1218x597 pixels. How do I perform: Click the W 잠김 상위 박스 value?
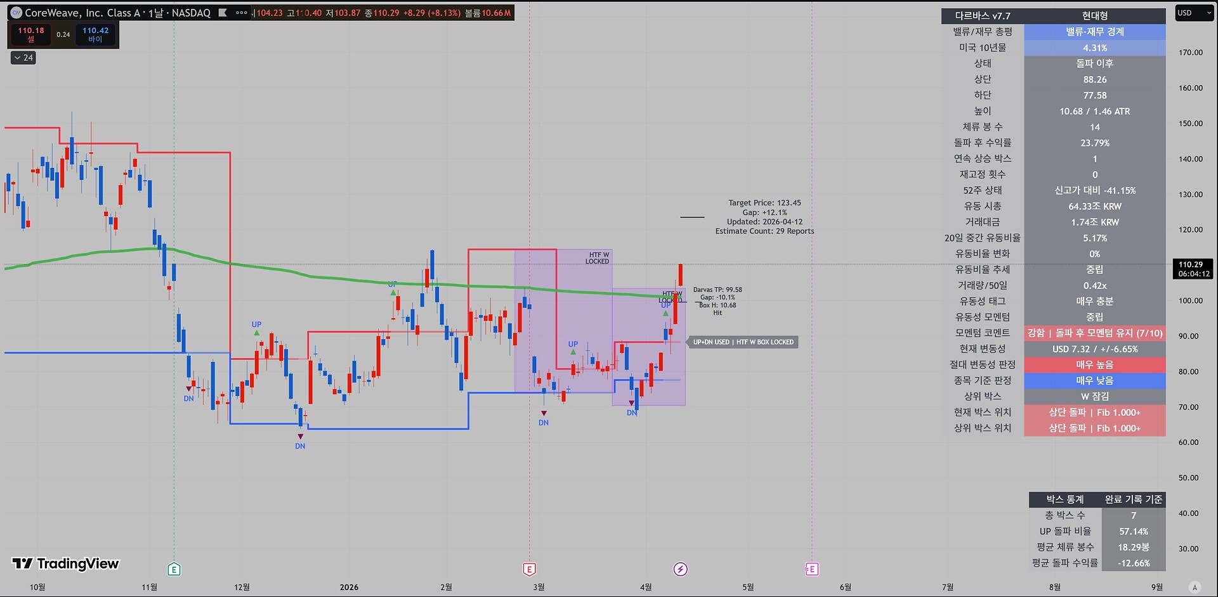(1095, 396)
